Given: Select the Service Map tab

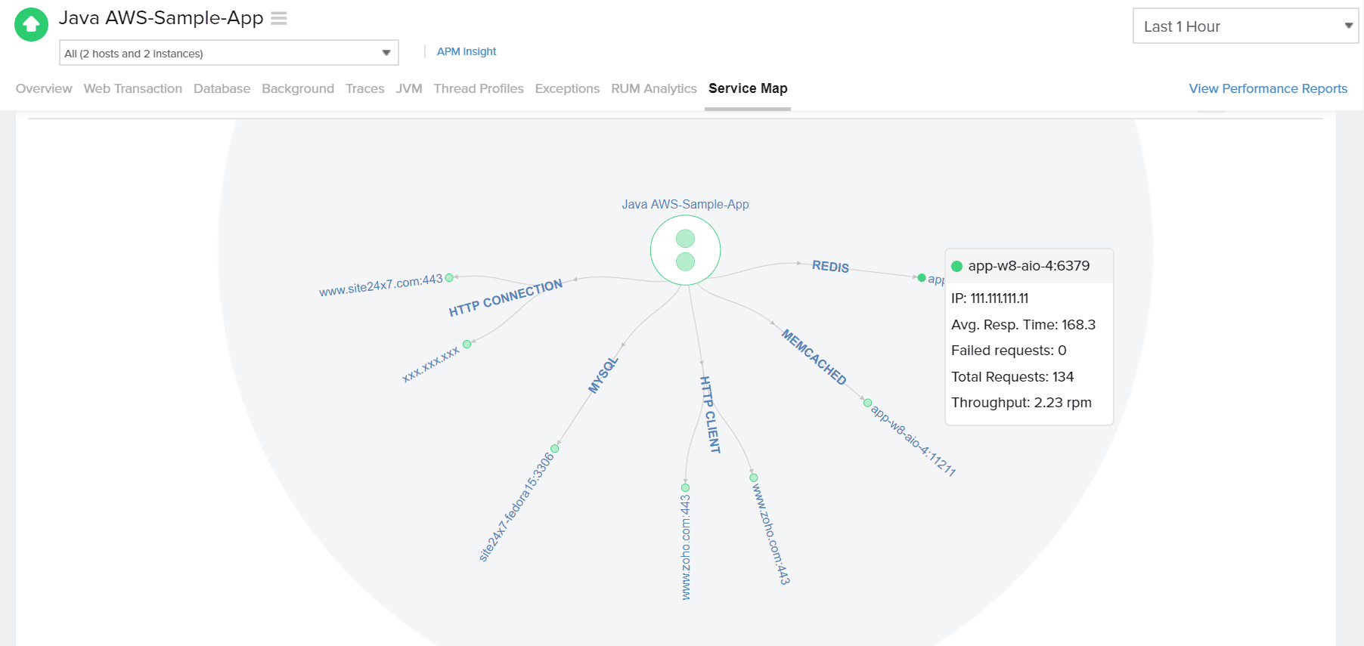Looking at the screenshot, I should tap(748, 88).
